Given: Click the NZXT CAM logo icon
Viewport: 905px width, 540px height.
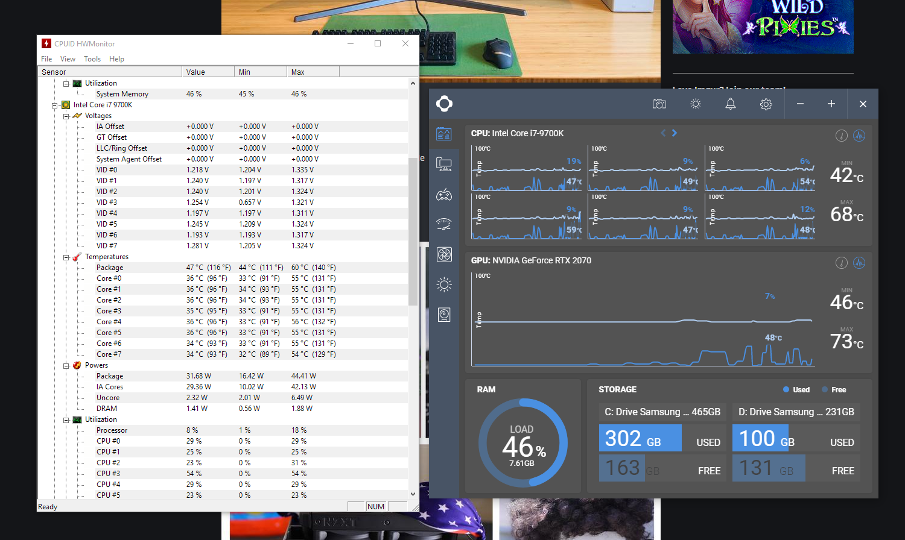Looking at the screenshot, I should (444, 104).
